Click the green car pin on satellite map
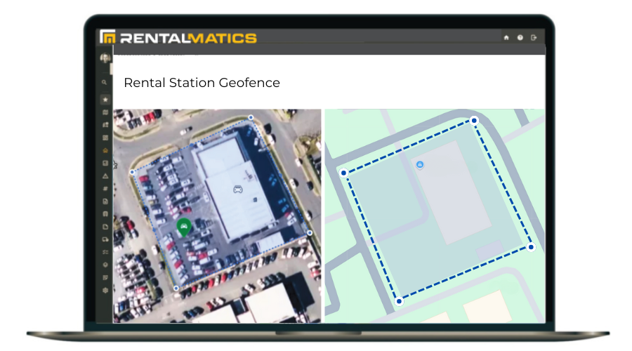This screenshot has width=632, height=351. pos(184,227)
